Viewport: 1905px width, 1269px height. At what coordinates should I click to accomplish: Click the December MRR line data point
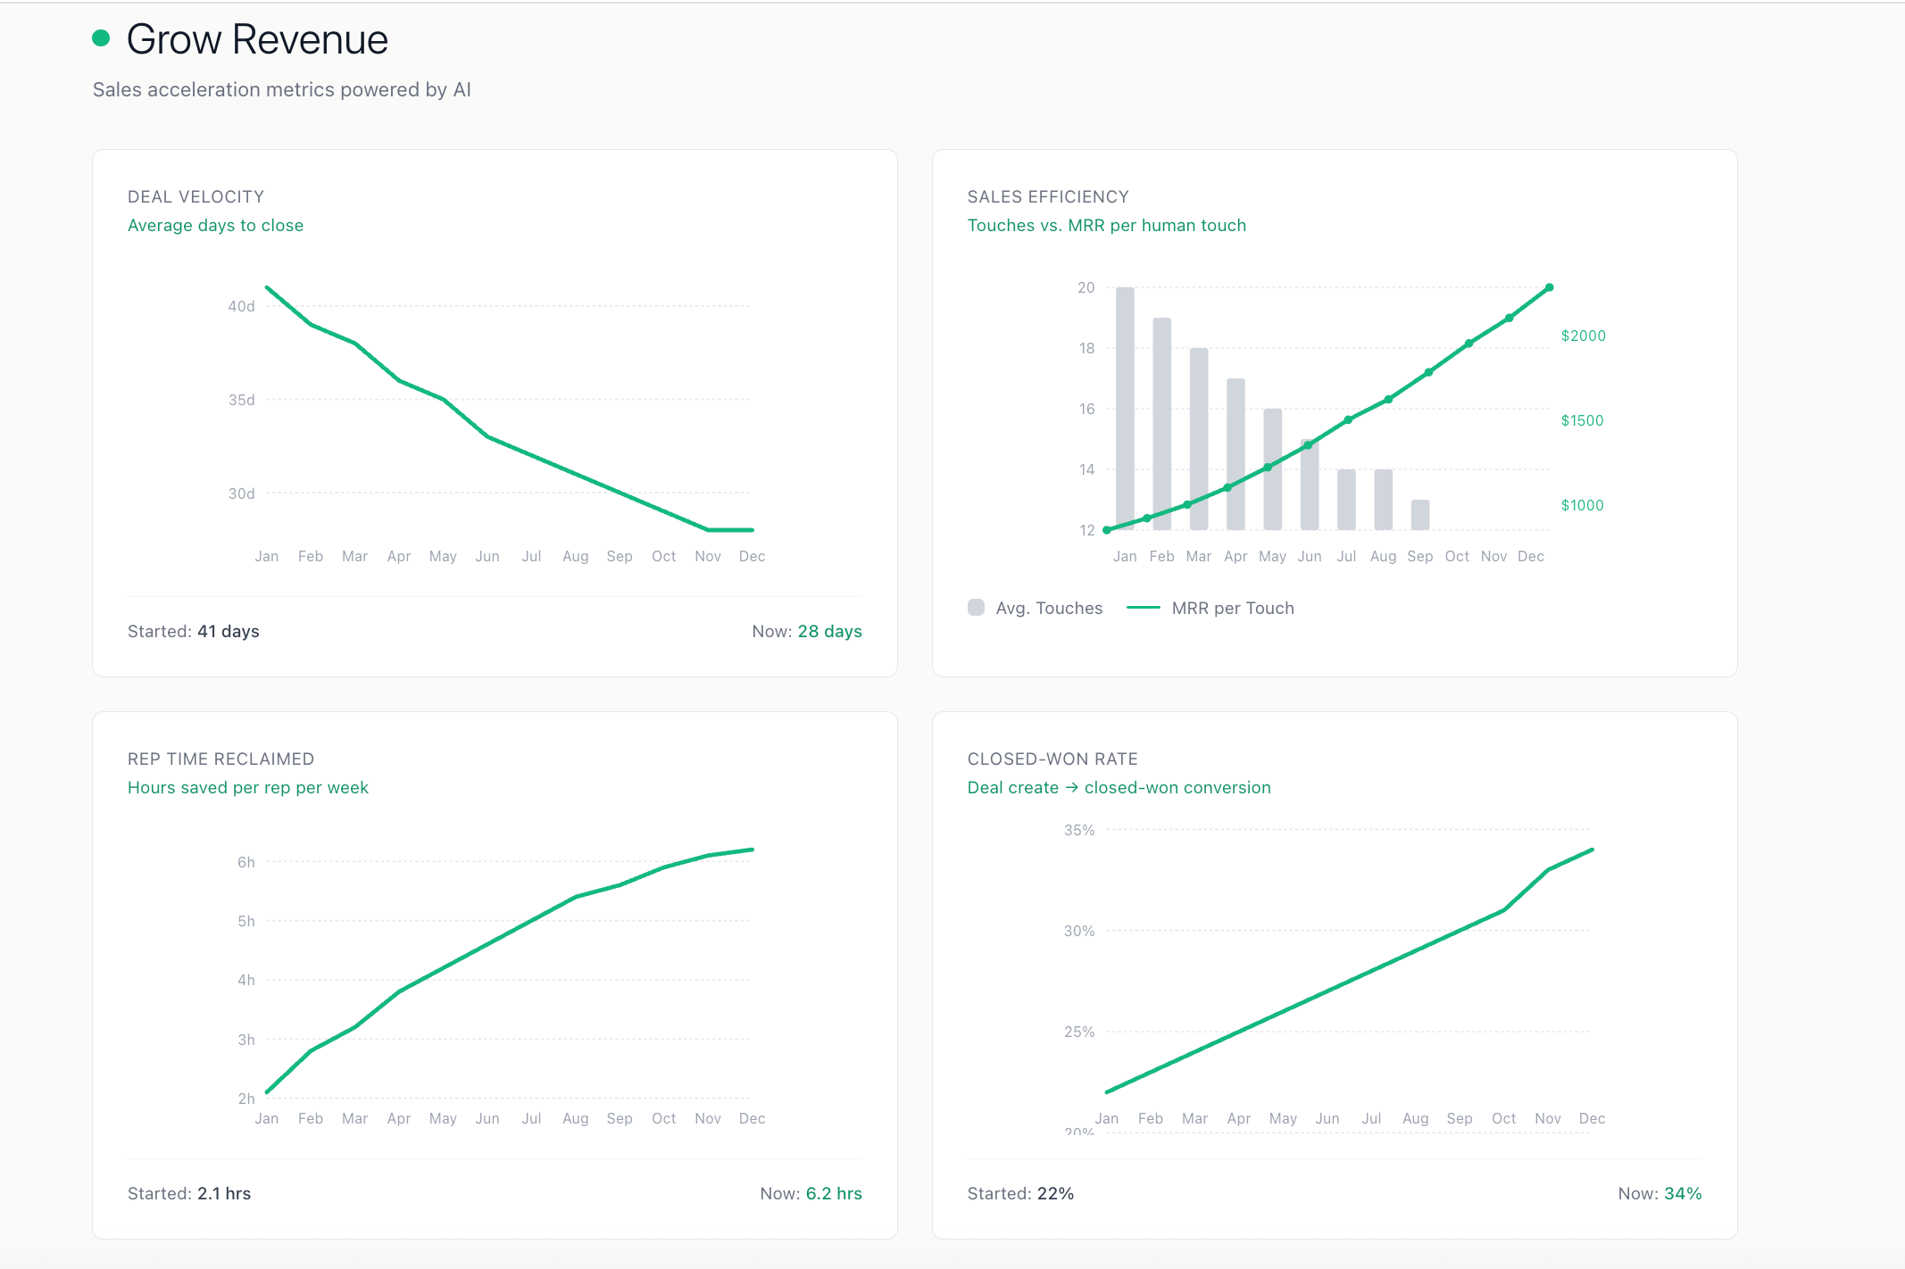coord(1549,287)
